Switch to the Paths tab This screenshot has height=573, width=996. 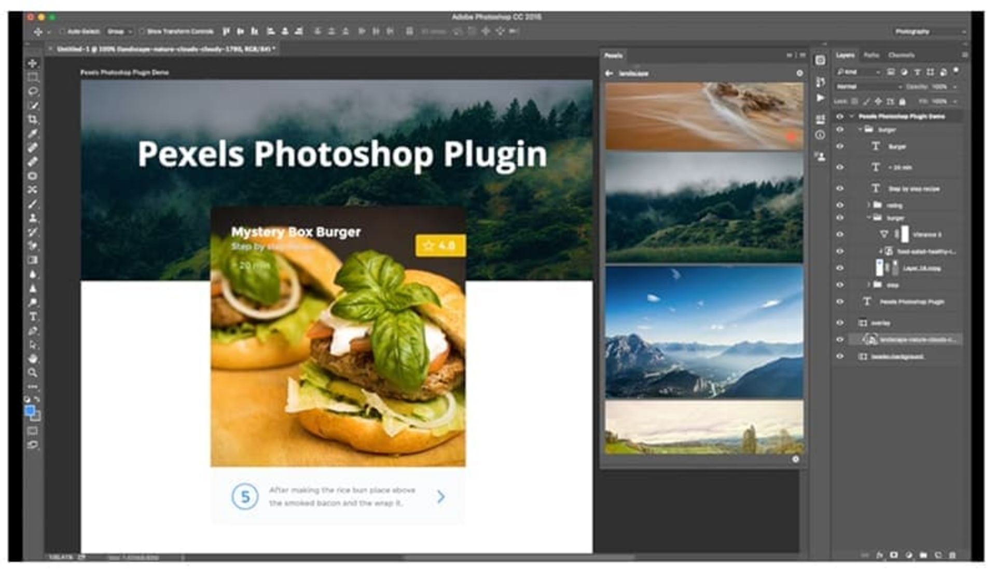pyautogui.click(x=871, y=55)
